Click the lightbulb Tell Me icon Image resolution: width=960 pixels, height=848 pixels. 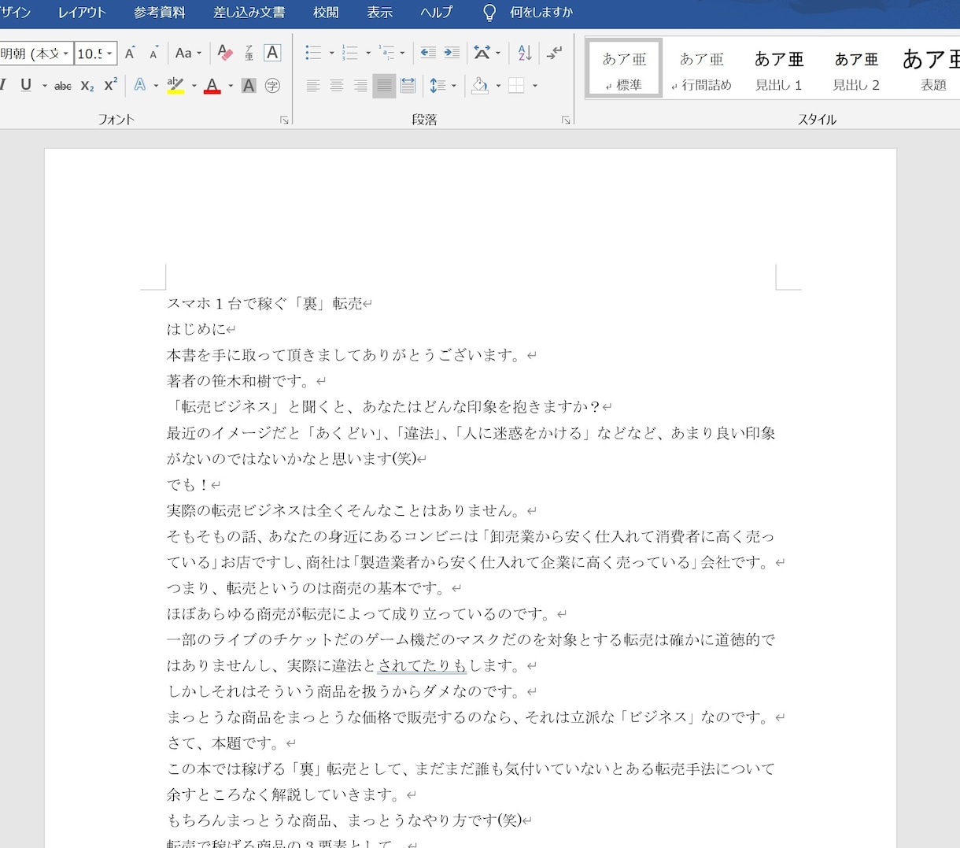489,13
